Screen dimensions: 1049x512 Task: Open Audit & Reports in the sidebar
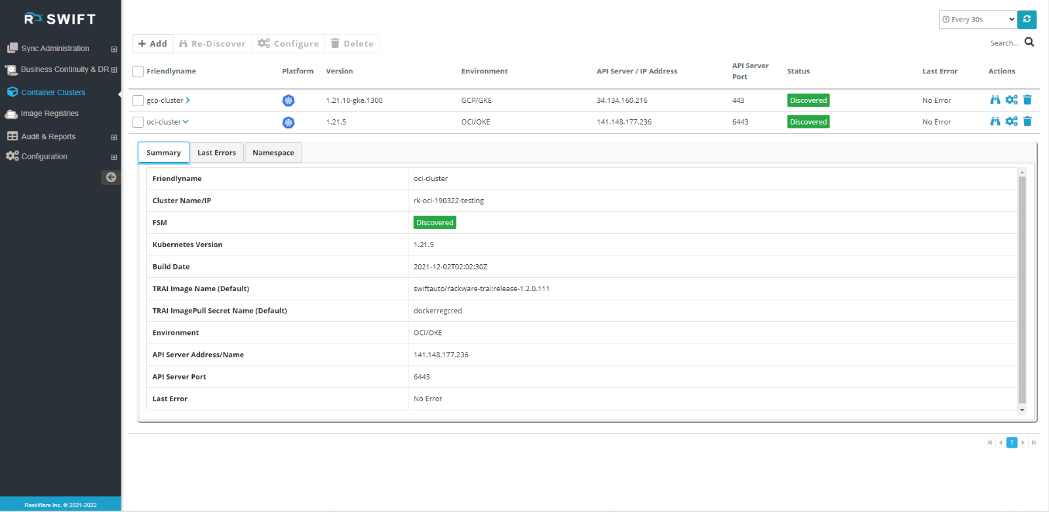[49, 136]
